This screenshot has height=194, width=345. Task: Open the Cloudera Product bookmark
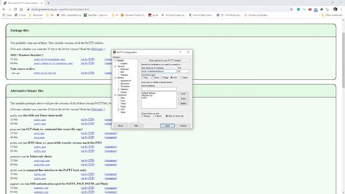[x=133, y=15]
